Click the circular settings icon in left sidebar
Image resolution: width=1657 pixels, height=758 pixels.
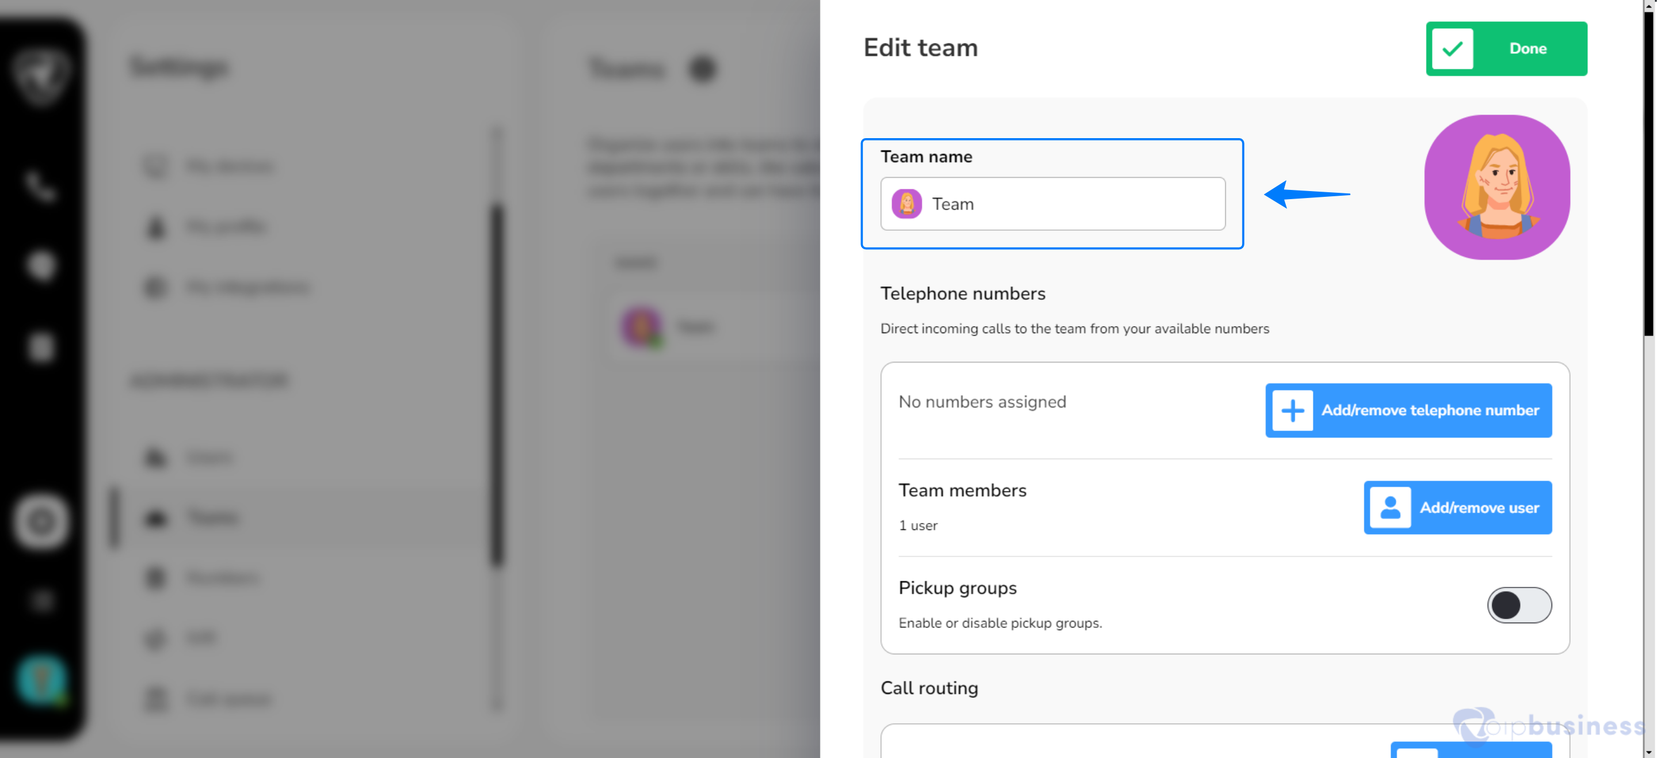click(x=41, y=521)
